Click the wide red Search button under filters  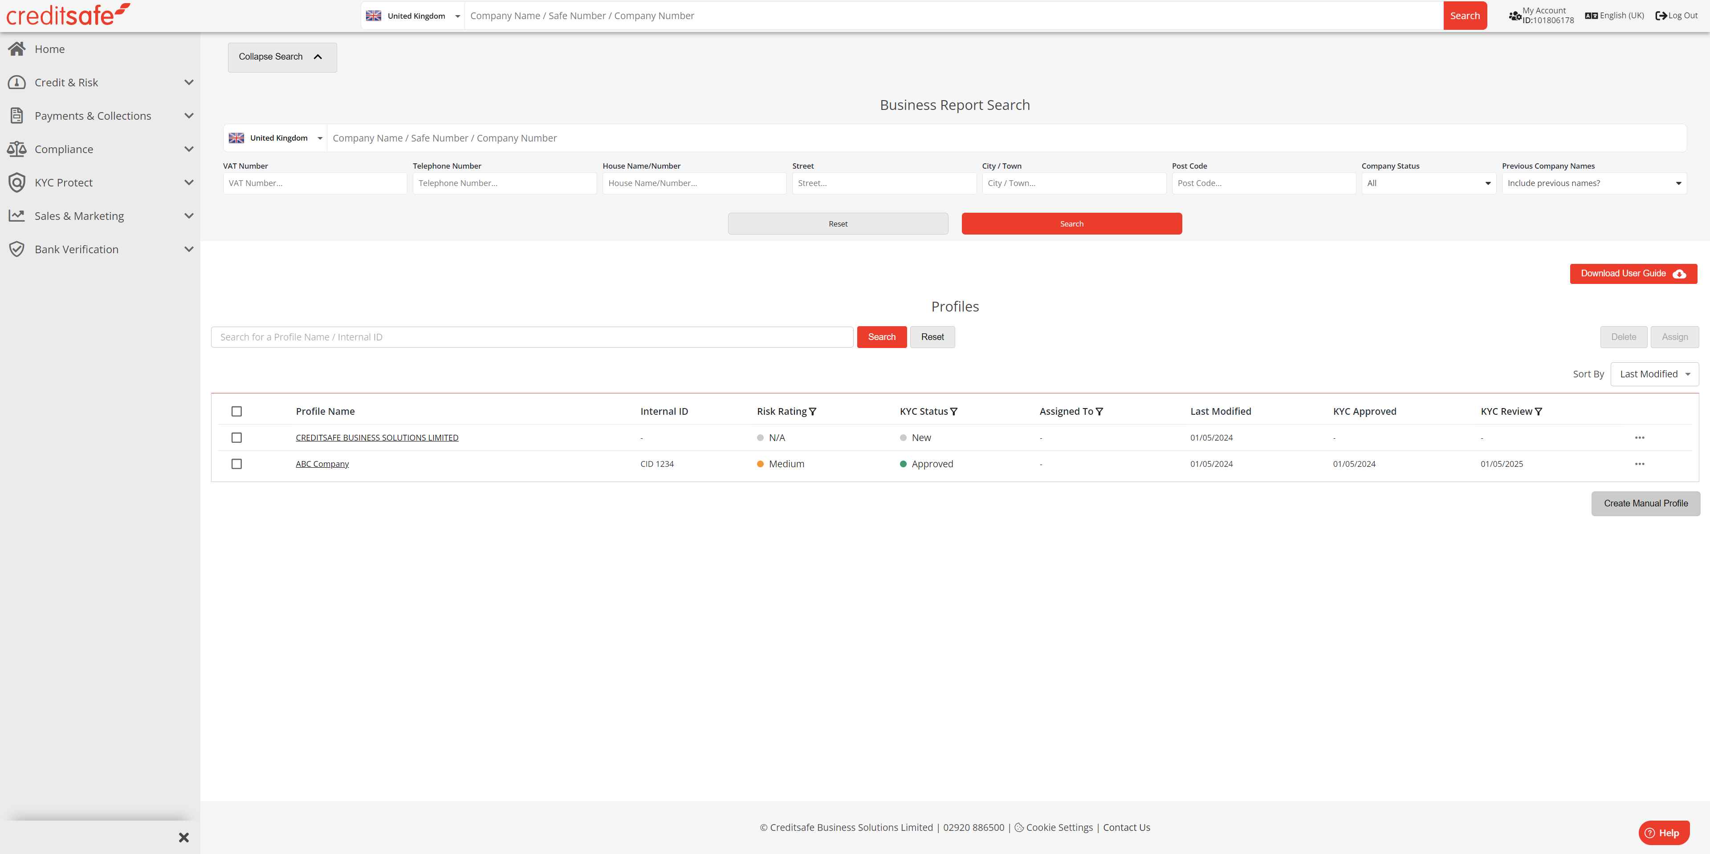(1071, 223)
